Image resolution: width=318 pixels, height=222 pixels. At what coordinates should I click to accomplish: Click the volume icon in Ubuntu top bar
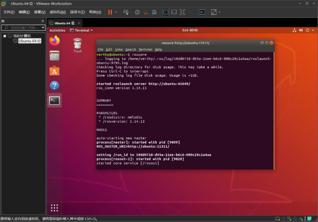point(301,30)
